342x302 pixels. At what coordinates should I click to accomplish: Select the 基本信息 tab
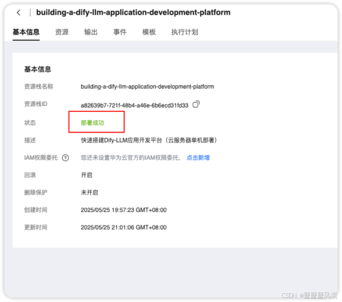[26, 32]
